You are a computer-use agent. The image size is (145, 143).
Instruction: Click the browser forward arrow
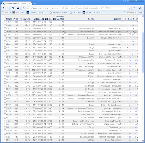[x=8, y=8]
